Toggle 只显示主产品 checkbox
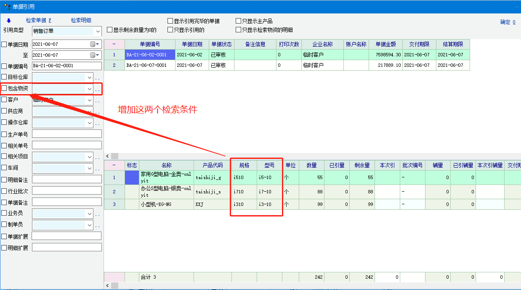This screenshot has height=290, width=521. pyautogui.click(x=239, y=21)
